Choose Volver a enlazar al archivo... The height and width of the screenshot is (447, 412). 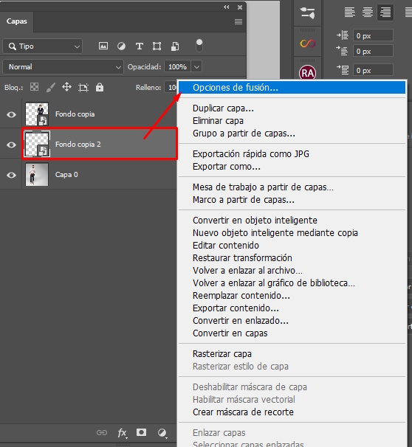tap(292, 271)
